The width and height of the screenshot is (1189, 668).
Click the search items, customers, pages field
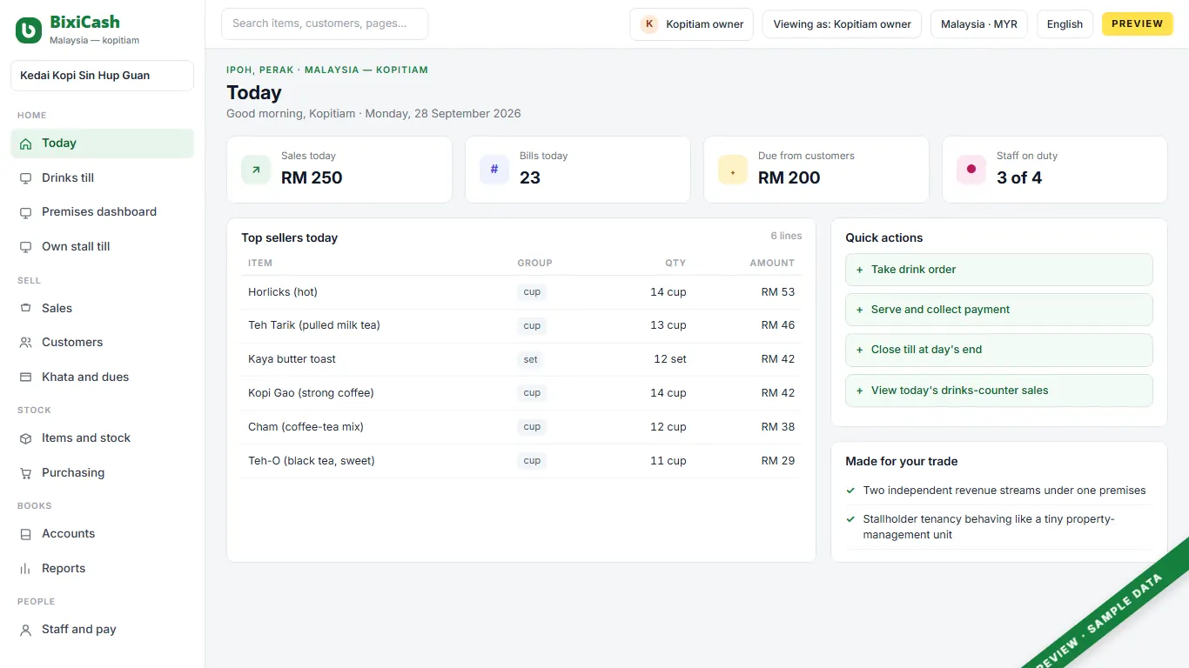point(325,24)
